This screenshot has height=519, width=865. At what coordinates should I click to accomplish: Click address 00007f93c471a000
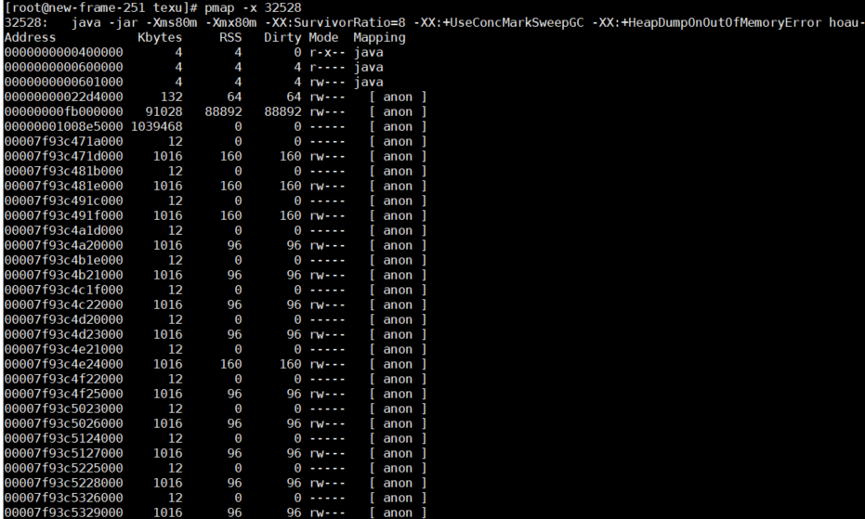pyautogui.click(x=63, y=142)
